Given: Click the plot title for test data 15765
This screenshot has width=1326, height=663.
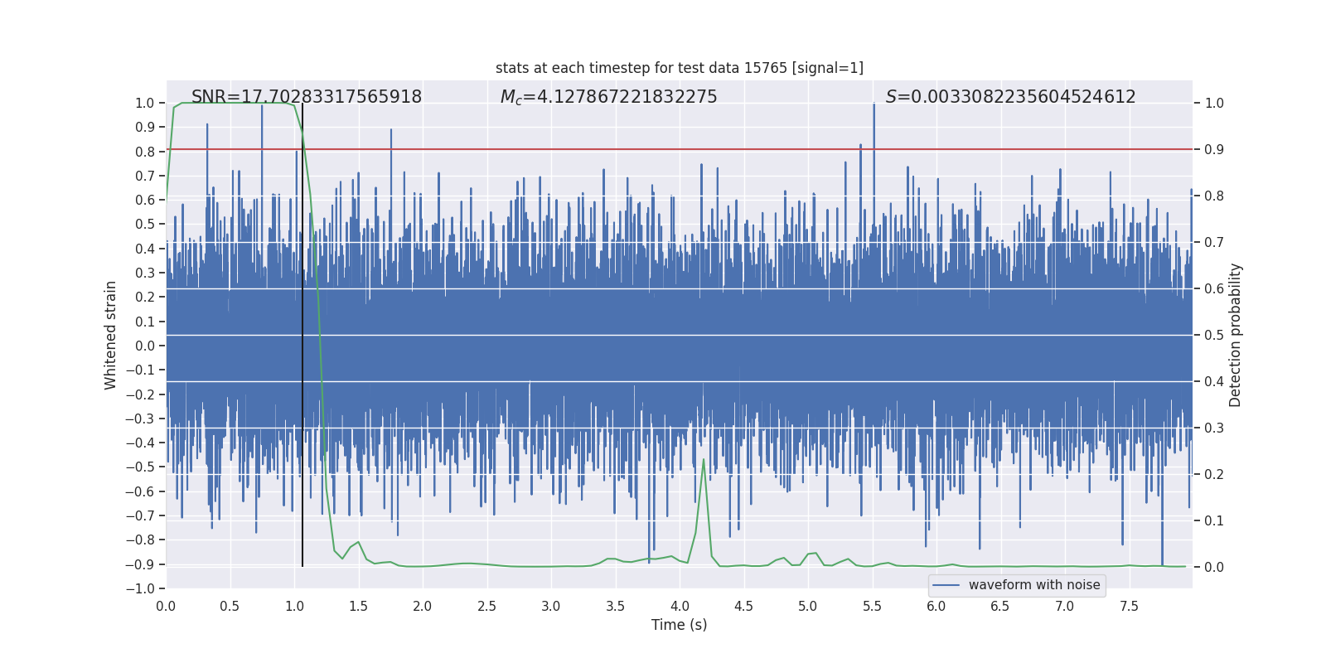Looking at the screenshot, I should coord(679,68).
